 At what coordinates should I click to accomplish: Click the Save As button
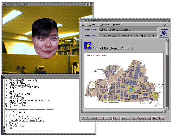pyautogui.click(x=125, y=118)
